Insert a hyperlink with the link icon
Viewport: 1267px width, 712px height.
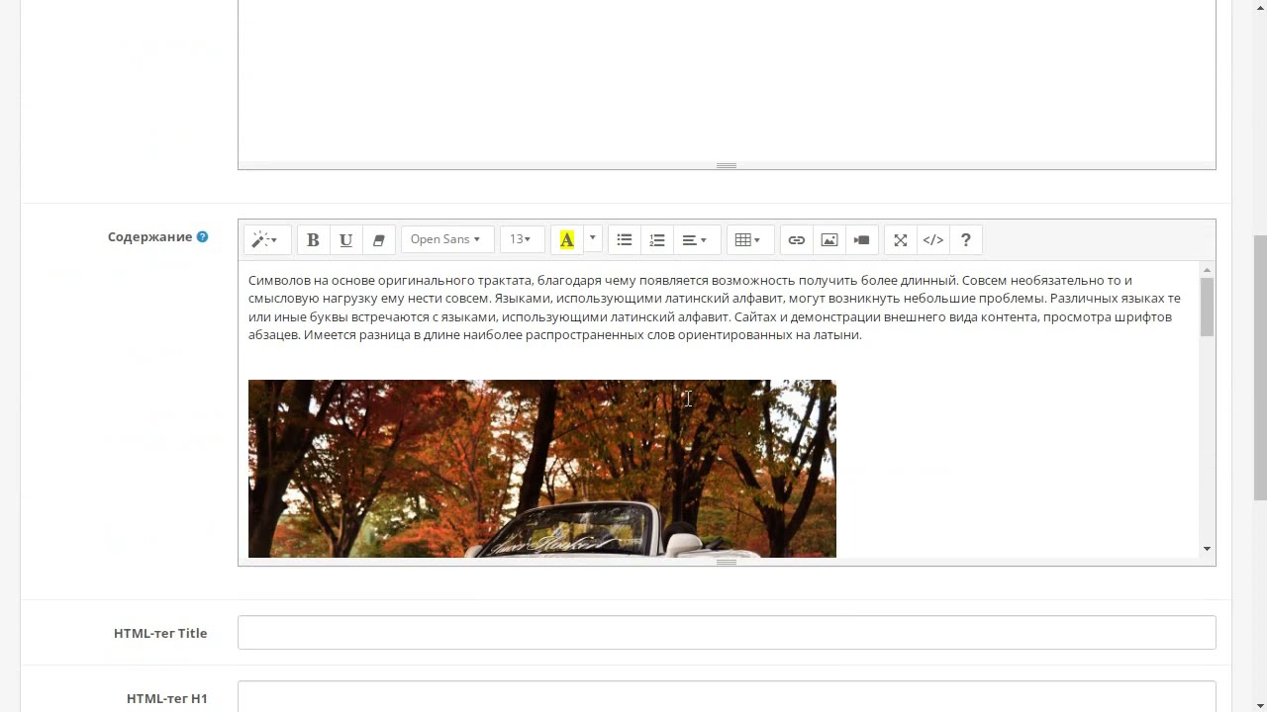coord(797,239)
